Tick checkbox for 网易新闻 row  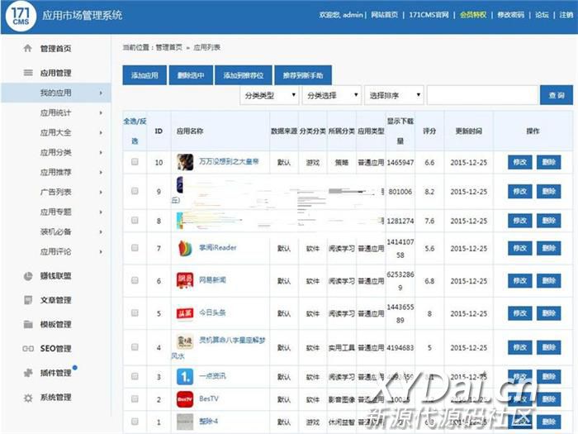click(135, 280)
